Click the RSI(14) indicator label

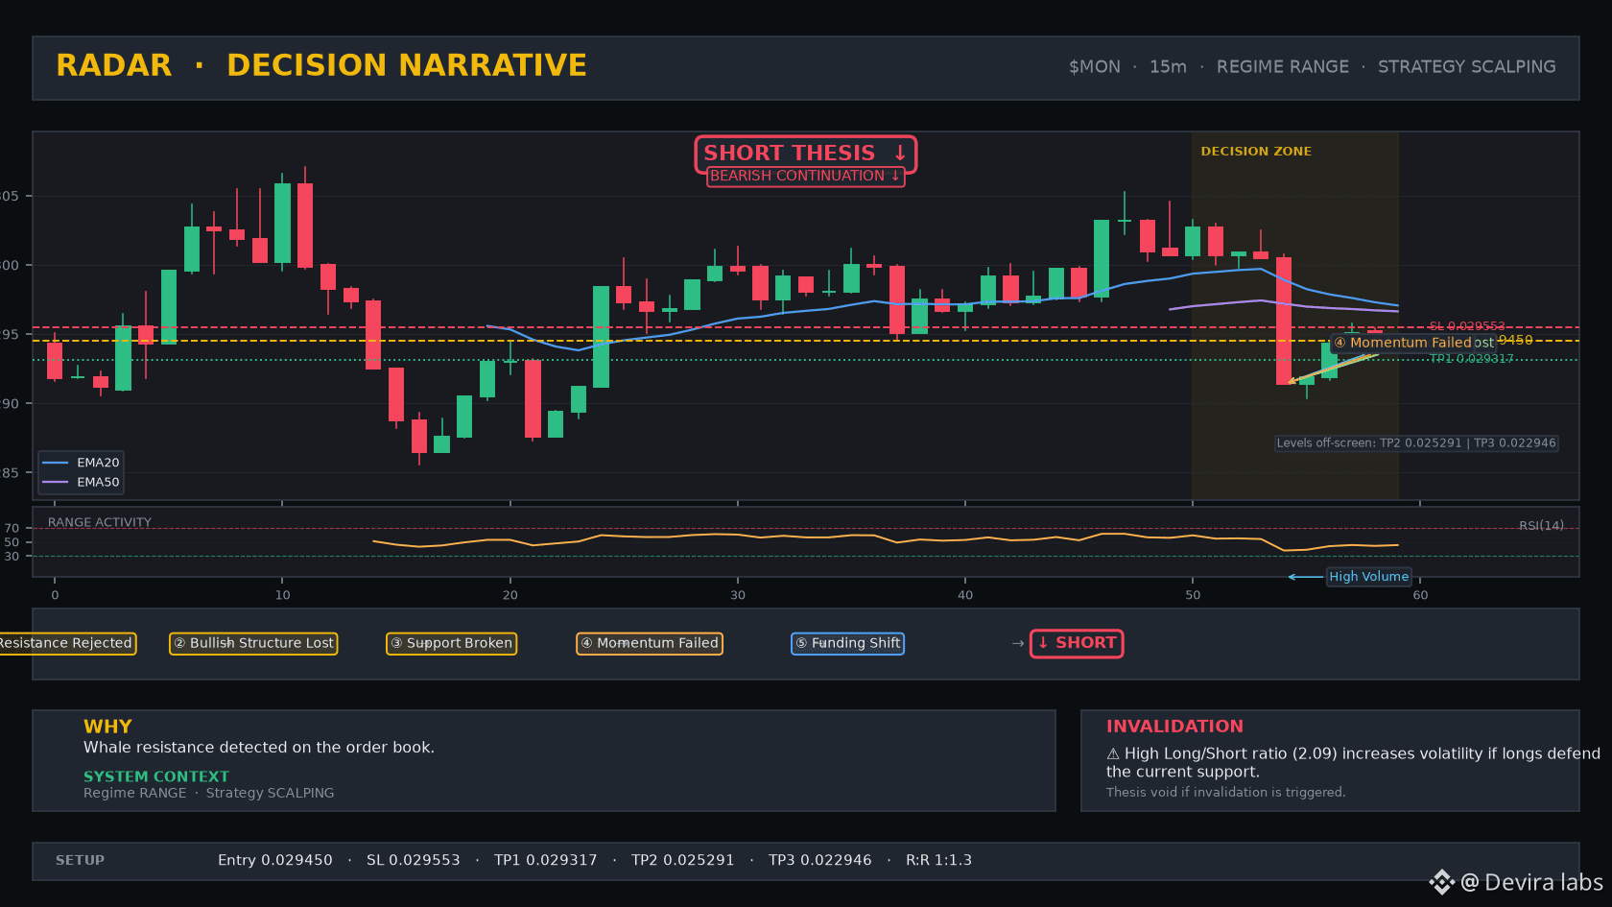tap(1541, 526)
